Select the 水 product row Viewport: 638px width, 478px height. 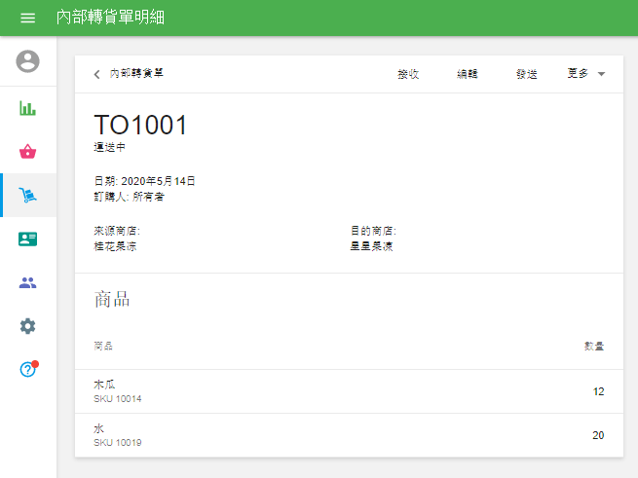point(349,435)
